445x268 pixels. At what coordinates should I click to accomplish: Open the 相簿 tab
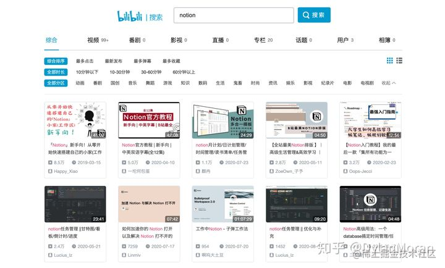point(387,40)
